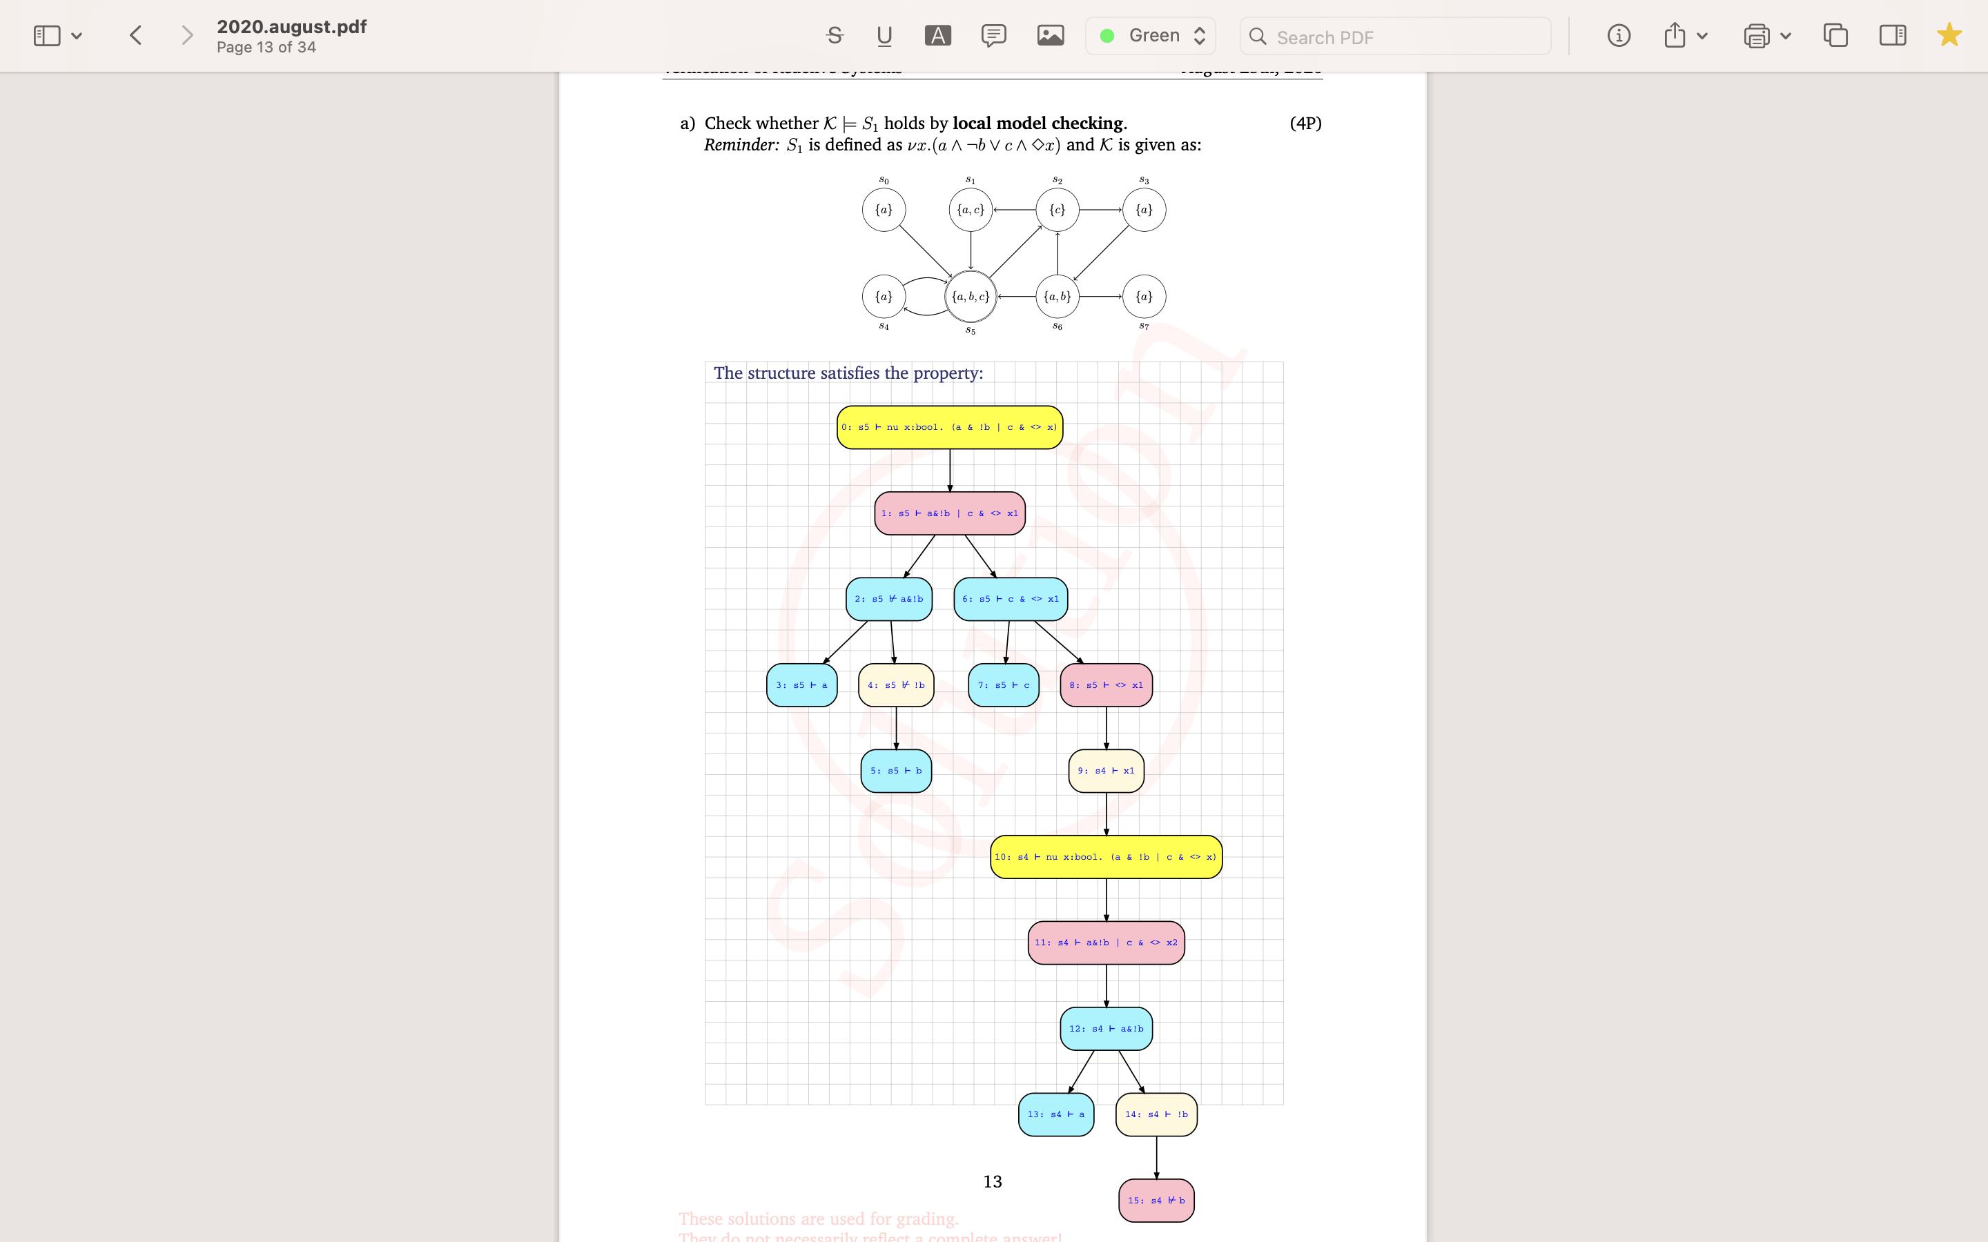1988x1242 pixels.
Task: Click state s6 {a,b} circle
Action: tap(1058, 297)
